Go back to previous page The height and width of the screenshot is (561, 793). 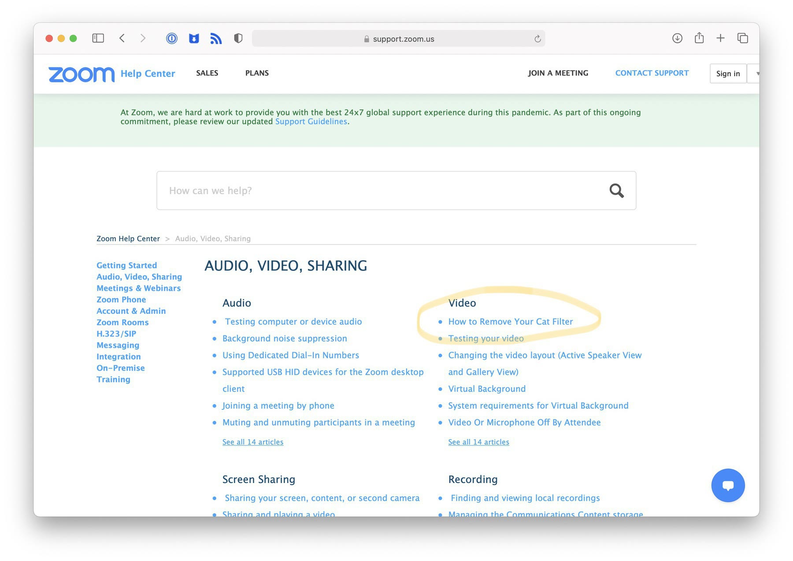click(122, 38)
